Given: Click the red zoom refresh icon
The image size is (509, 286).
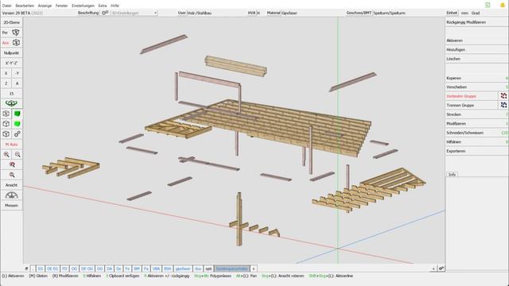Looking at the screenshot, I should [x=12, y=164].
